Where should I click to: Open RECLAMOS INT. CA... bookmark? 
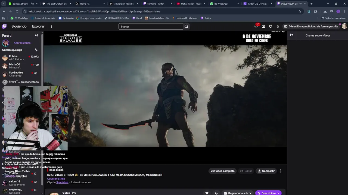(x=117, y=18)
